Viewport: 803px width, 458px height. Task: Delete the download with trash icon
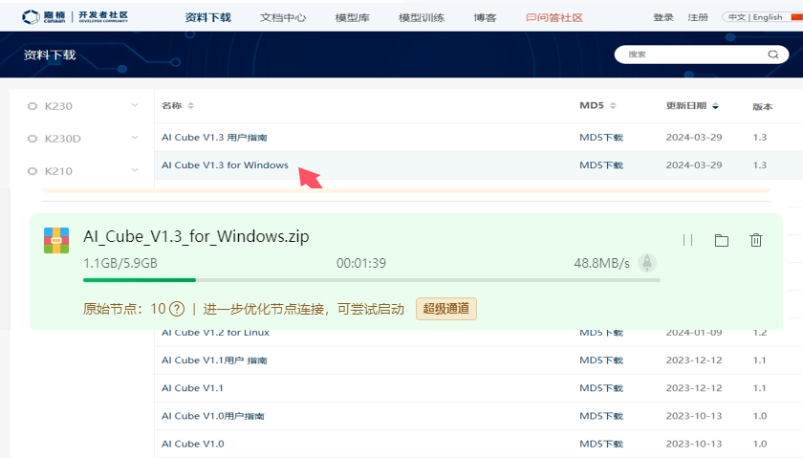coord(756,241)
